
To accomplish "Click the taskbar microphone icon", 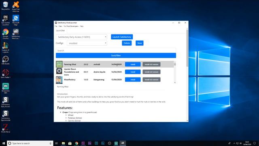I will coord(50,143).
